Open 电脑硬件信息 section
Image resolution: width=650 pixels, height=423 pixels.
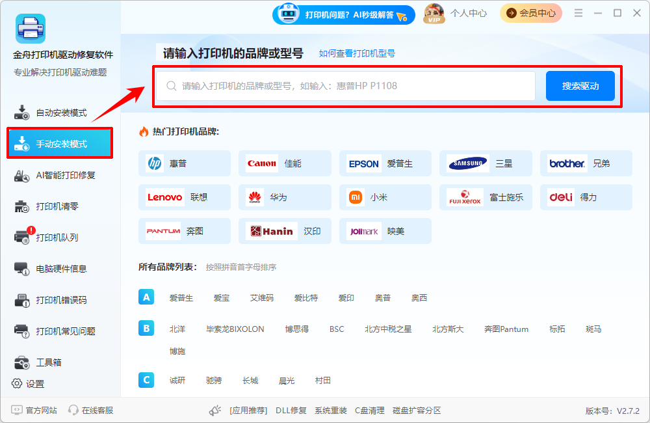(x=60, y=269)
